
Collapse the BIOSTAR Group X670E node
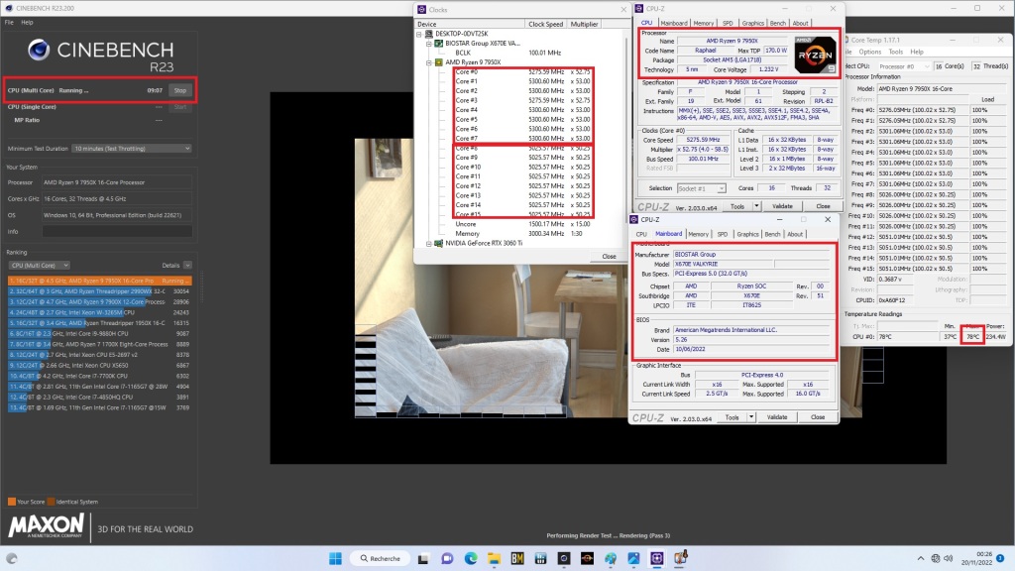pyautogui.click(x=428, y=44)
